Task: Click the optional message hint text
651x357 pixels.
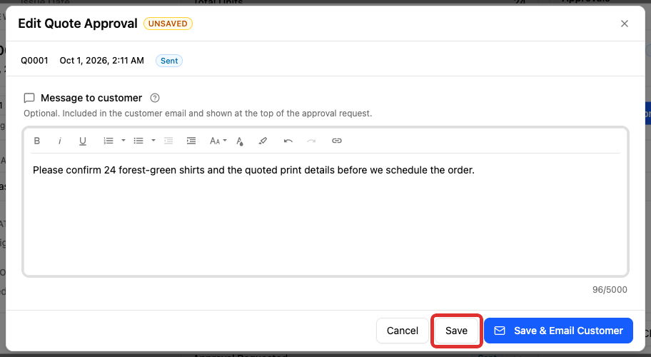Action: tap(198, 114)
